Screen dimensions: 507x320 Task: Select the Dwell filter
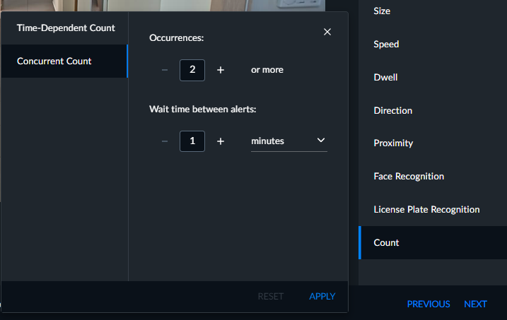433,77
